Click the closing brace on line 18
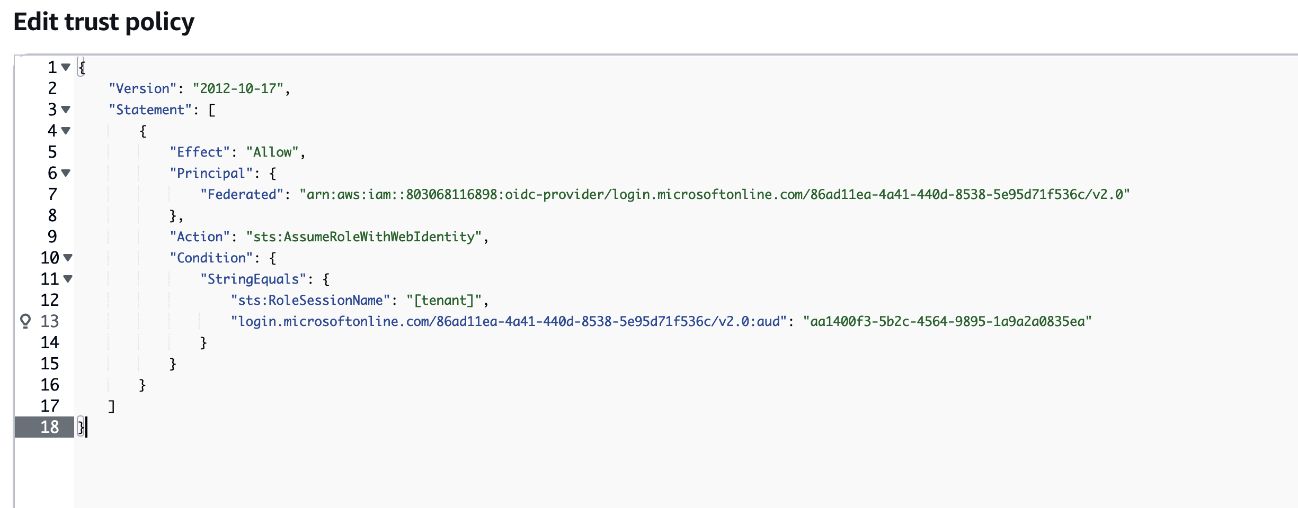 [x=82, y=428]
